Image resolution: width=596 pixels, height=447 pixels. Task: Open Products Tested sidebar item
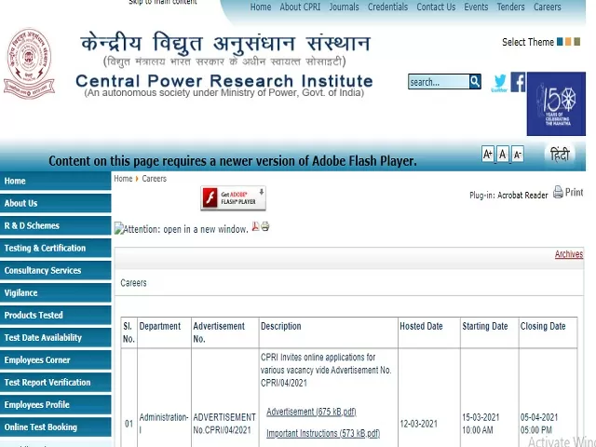click(56, 315)
